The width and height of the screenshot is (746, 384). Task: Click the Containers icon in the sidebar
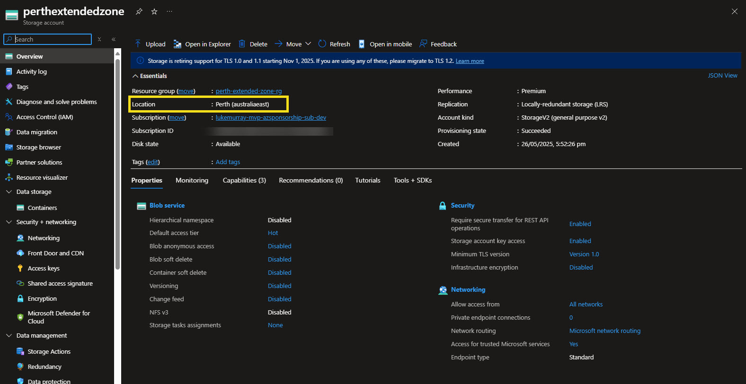pos(20,208)
